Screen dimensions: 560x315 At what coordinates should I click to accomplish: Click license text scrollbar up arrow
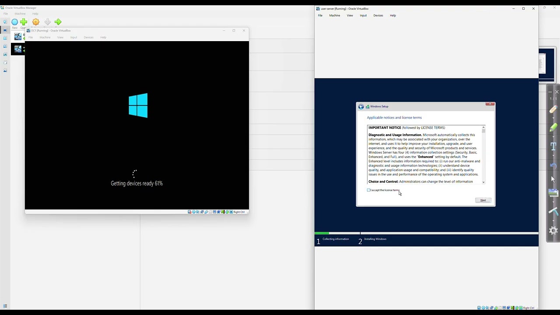click(x=483, y=128)
